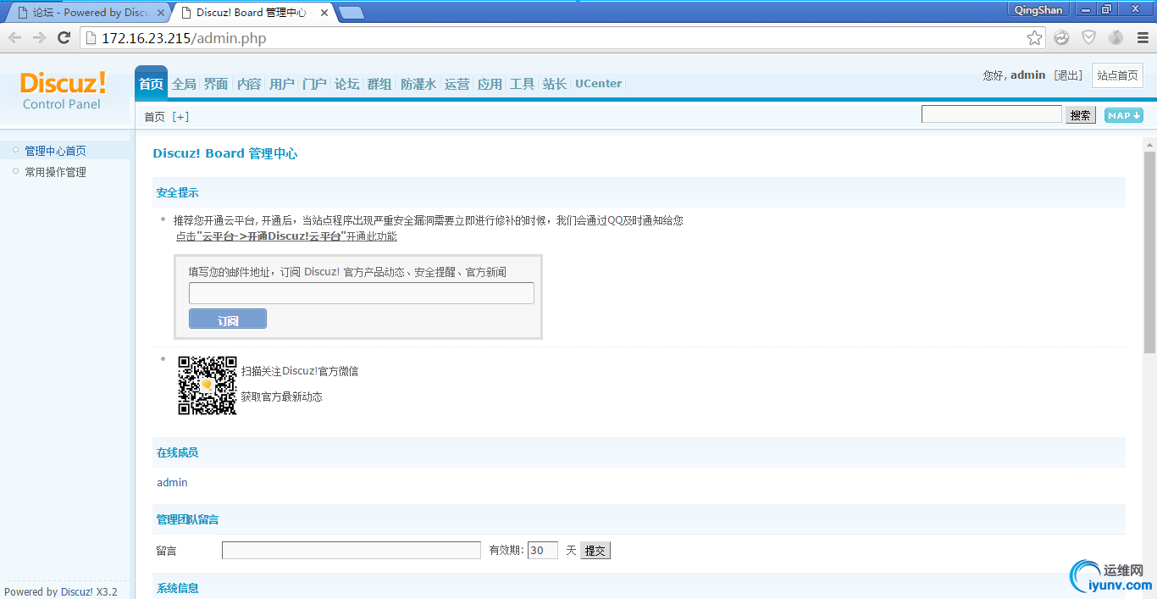Click the 提交 submit button
This screenshot has height=599, width=1157.
tap(595, 551)
